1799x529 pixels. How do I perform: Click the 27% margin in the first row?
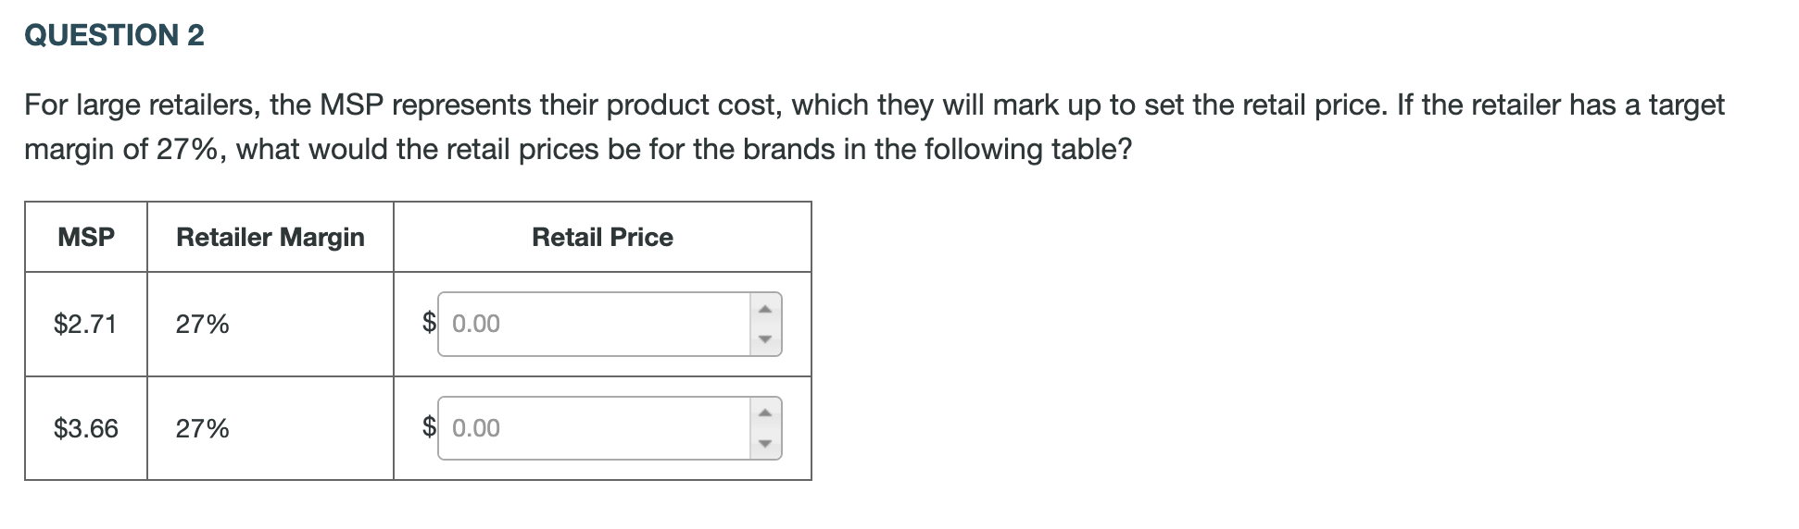[x=203, y=325]
